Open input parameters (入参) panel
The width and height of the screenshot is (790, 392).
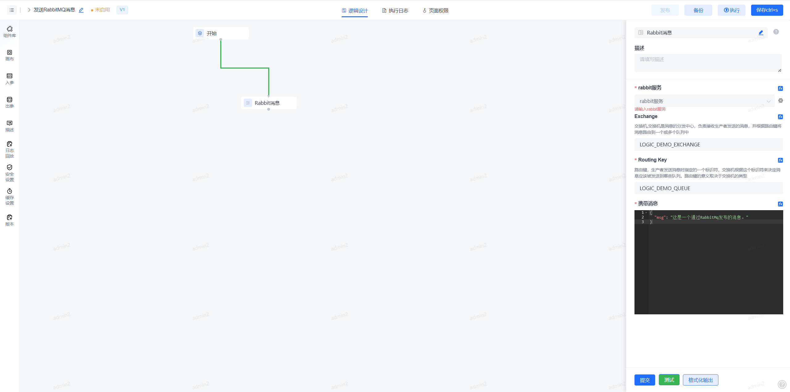10,79
